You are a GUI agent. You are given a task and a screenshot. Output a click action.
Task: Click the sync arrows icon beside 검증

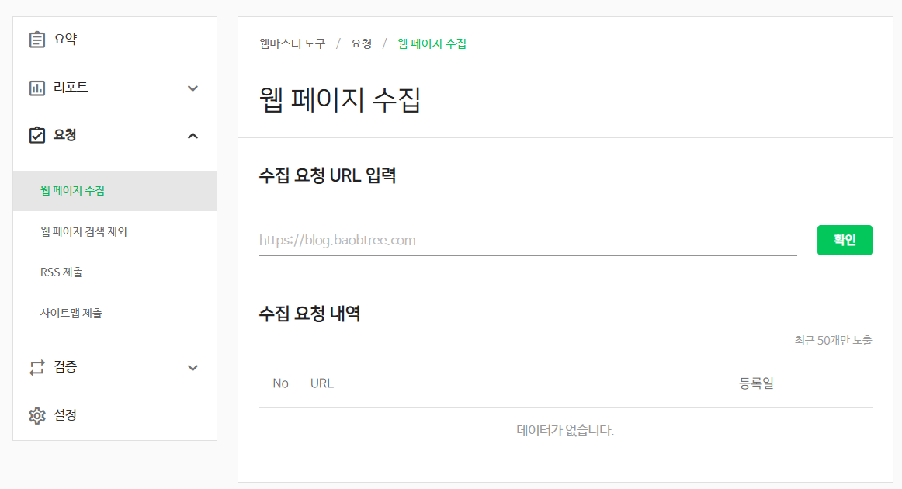pos(36,367)
